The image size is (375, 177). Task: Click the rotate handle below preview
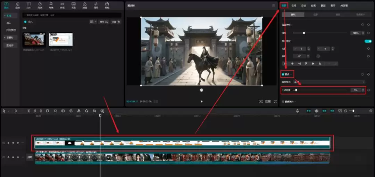tap(201, 90)
